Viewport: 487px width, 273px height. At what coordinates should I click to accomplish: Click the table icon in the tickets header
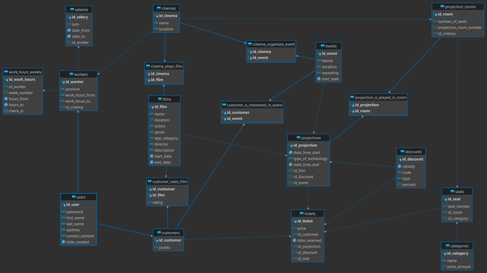(301, 213)
